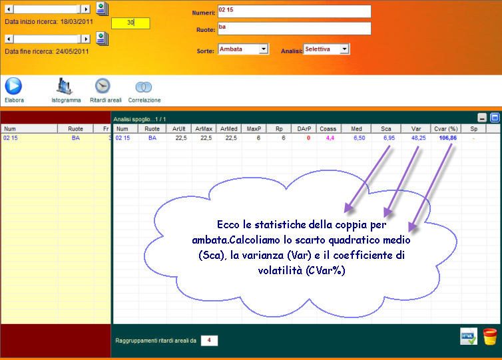This screenshot has height=360, width=502.
Task: Clear results with the trash bin icon
Action: pyautogui.click(x=490, y=337)
